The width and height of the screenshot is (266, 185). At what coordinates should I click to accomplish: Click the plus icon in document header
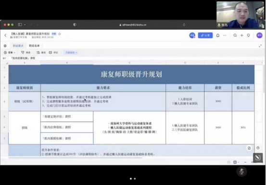click(x=242, y=35)
